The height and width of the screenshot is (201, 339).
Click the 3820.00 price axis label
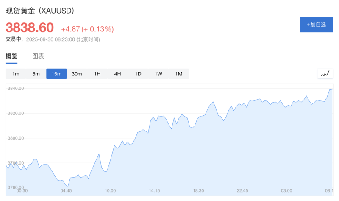[x=15, y=113]
